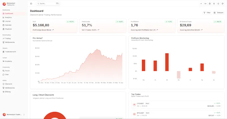Click the icon between link and dollar buttons
Viewport: 227px width, 119px height.
tap(210, 4)
